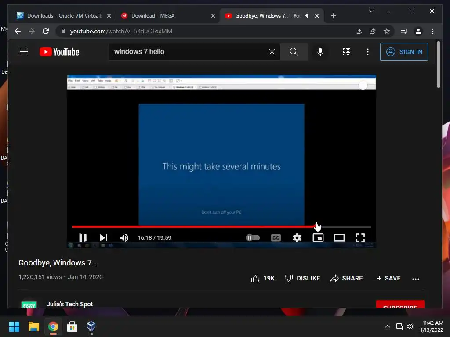This screenshot has height=337, width=450.
Task: Subscribe to the channel
Action: [400, 305]
